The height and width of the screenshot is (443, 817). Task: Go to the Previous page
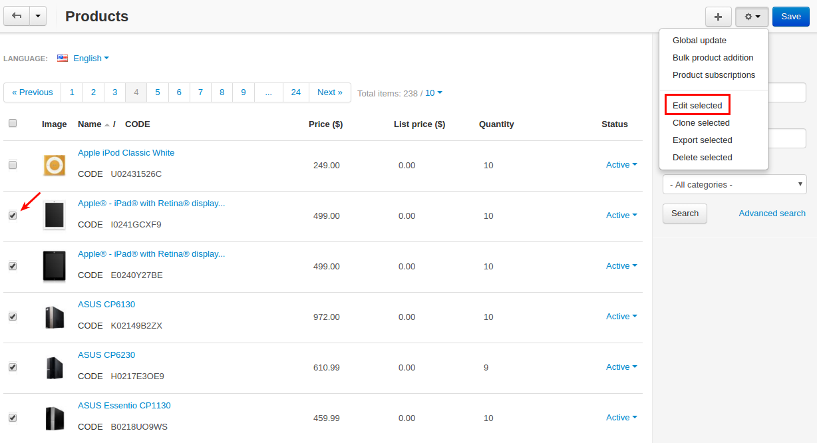pos(33,92)
